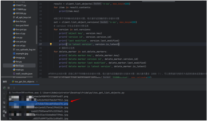Open the Run toolbar's more options menu
Viewport: 208px width, 121px height.
[x=14, y=88]
